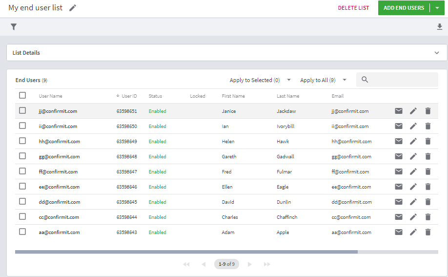Sort by the First Name column
This screenshot has width=448, height=277.
click(x=233, y=96)
